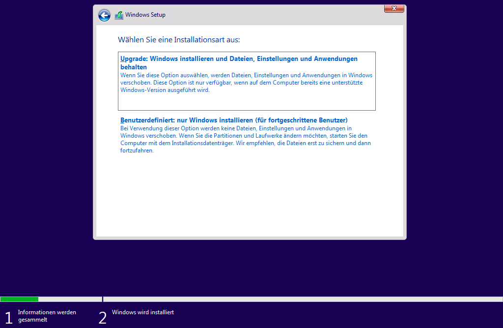Click the Windows Setup title text
This screenshot has width=503, height=328.
pos(145,15)
